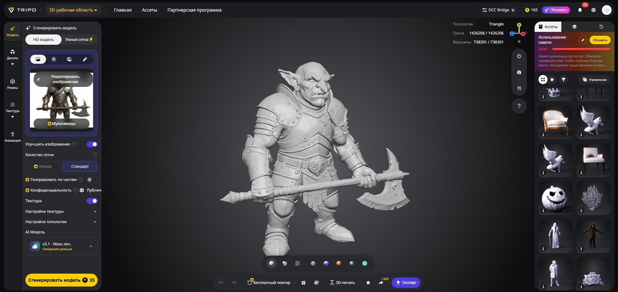Switch assets to grid view
Viewport: 618px width, 292px height.
543,80
